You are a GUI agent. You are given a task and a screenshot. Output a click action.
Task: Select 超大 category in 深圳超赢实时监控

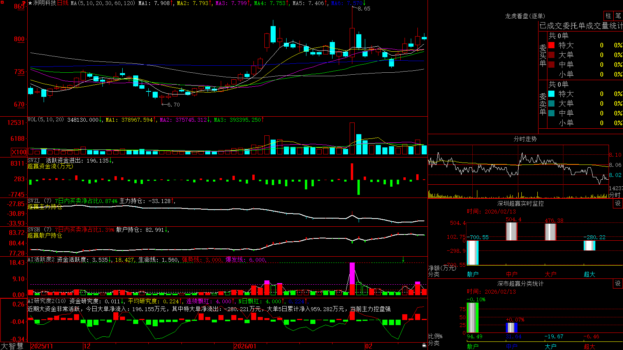[x=590, y=274]
